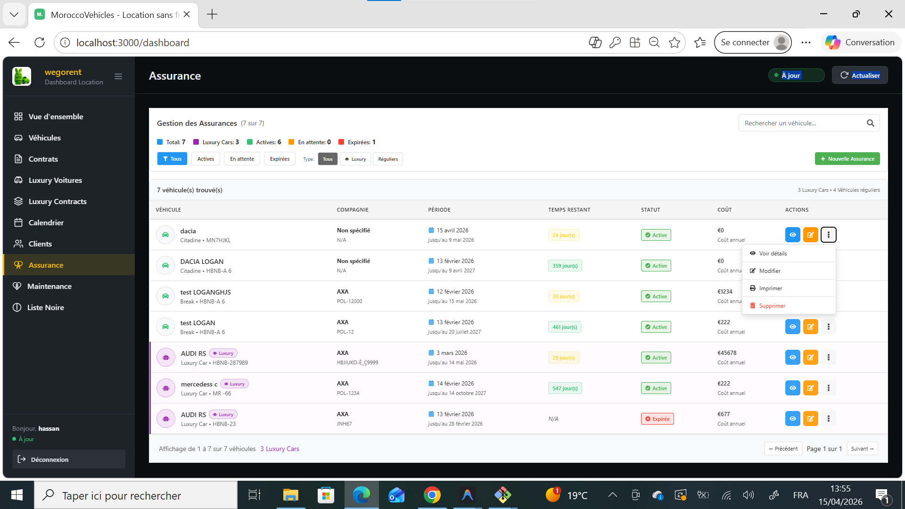905x509 pixels.
Task: Focus the Rechercher un véhicule search field
Action: (801, 123)
